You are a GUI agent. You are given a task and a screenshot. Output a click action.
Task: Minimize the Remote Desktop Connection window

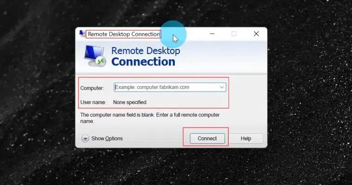(x=212, y=34)
